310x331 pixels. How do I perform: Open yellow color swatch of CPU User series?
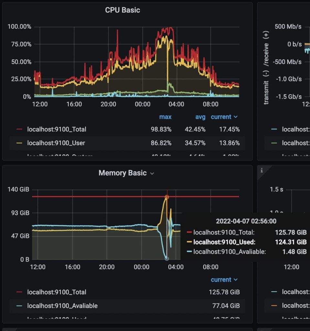pos(19,143)
